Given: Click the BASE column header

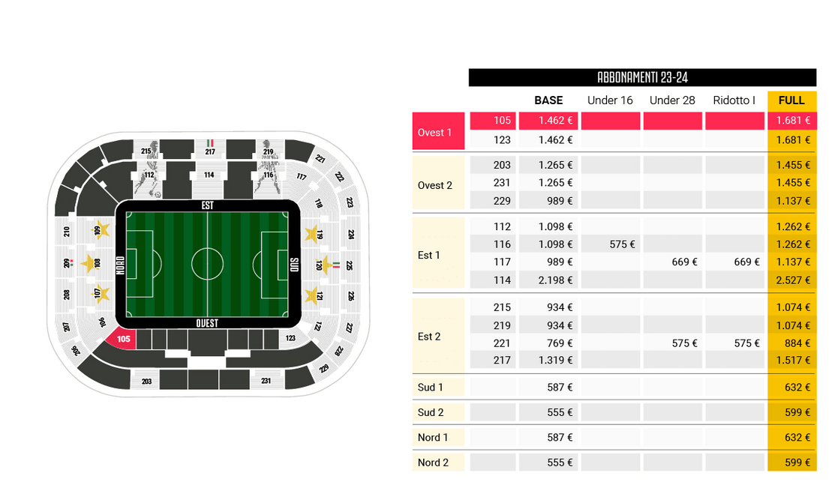Looking at the screenshot, I should coord(548,100).
